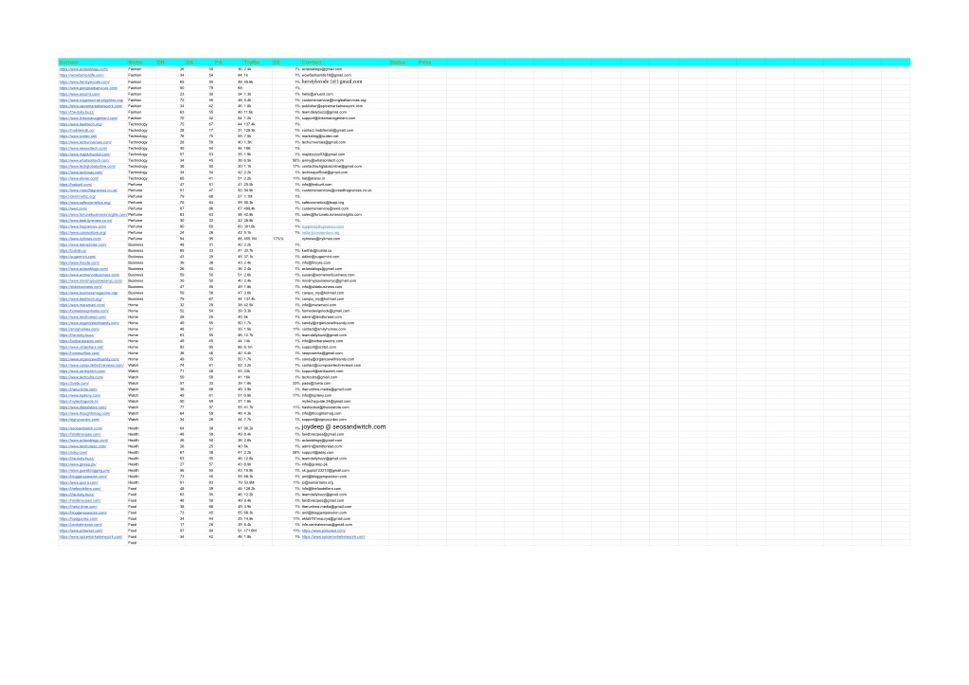969x685 pixels.
Task: Follow the scidev.net domain link
Action: point(78,136)
